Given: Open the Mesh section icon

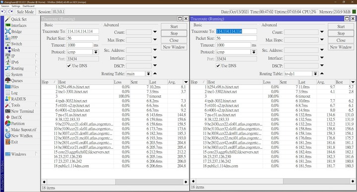Looking at the screenshot, I should coord(8,50).
